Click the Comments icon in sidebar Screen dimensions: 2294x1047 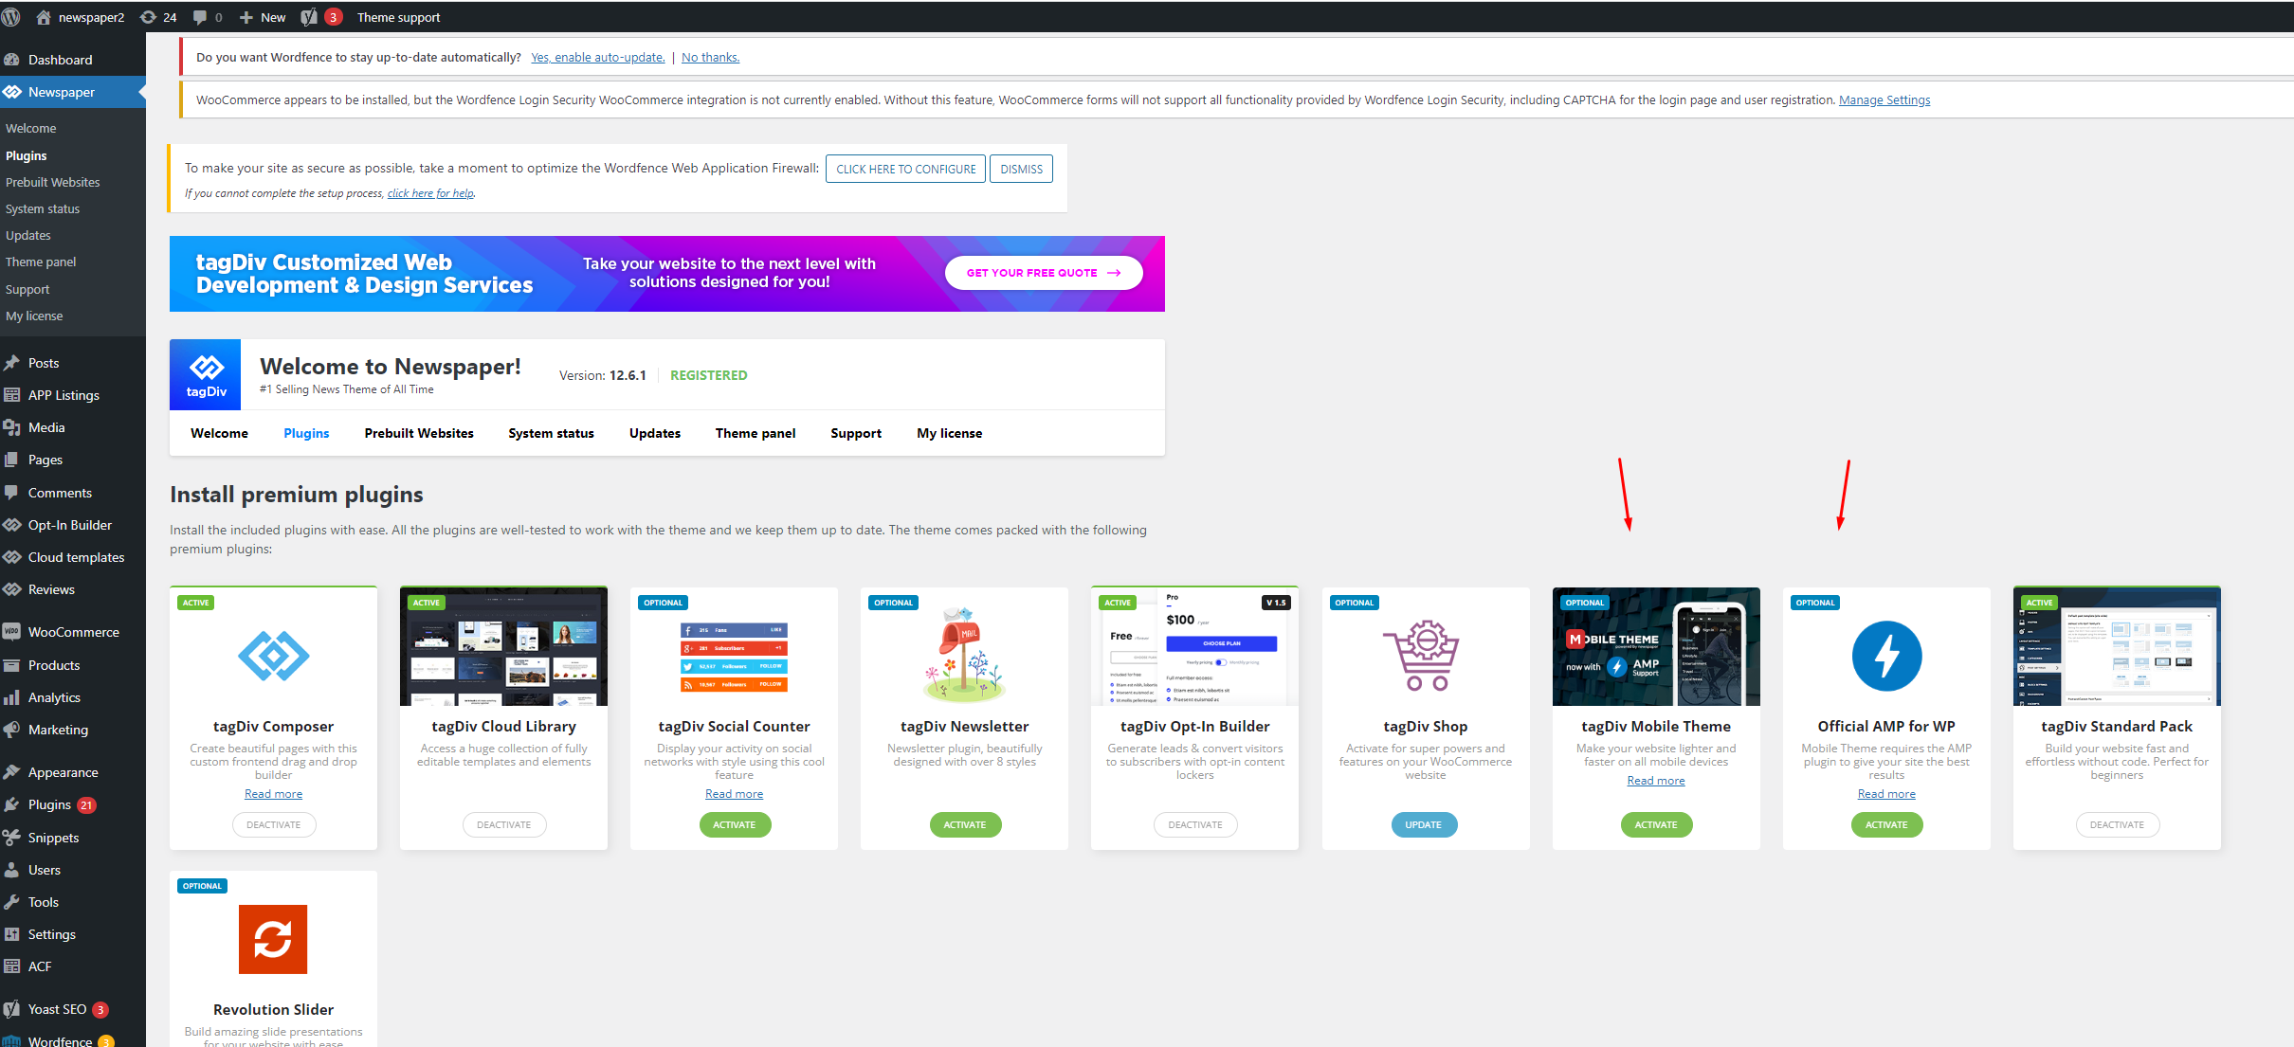pos(11,493)
